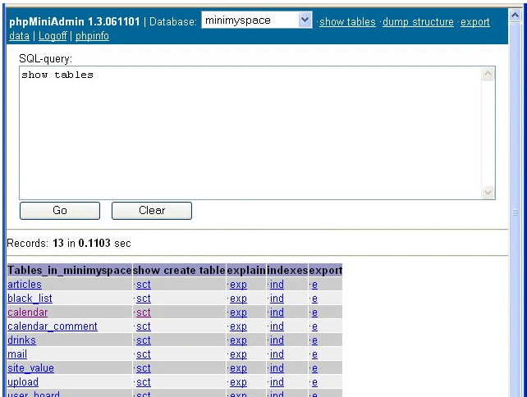
Task: Click export e link for site_value row
Action: pyautogui.click(x=314, y=368)
